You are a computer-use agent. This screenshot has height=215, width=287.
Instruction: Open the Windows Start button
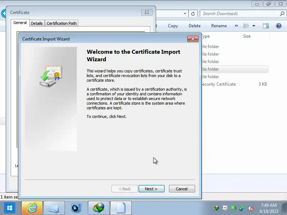click(x=10, y=208)
